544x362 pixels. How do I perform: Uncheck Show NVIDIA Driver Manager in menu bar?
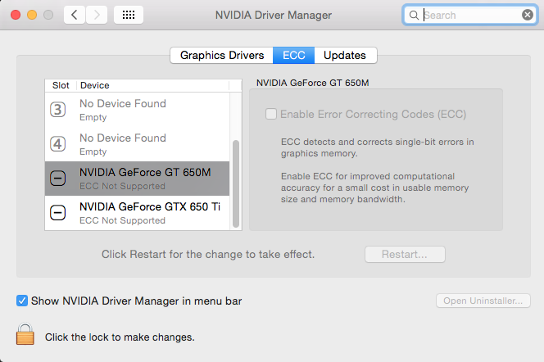coord(22,301)
